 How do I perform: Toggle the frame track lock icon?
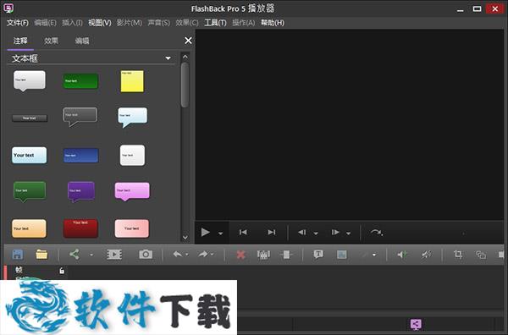(62, 270)
